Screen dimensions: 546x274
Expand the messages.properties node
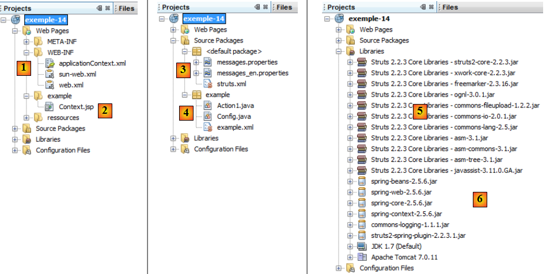click(196, 62)
